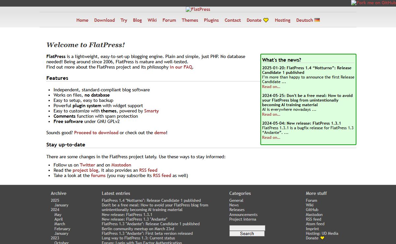Viewport: 396px width, 244px height.
Task: Read on about the FlatPress 1.3.1 release
Action: tap(271, 137)
